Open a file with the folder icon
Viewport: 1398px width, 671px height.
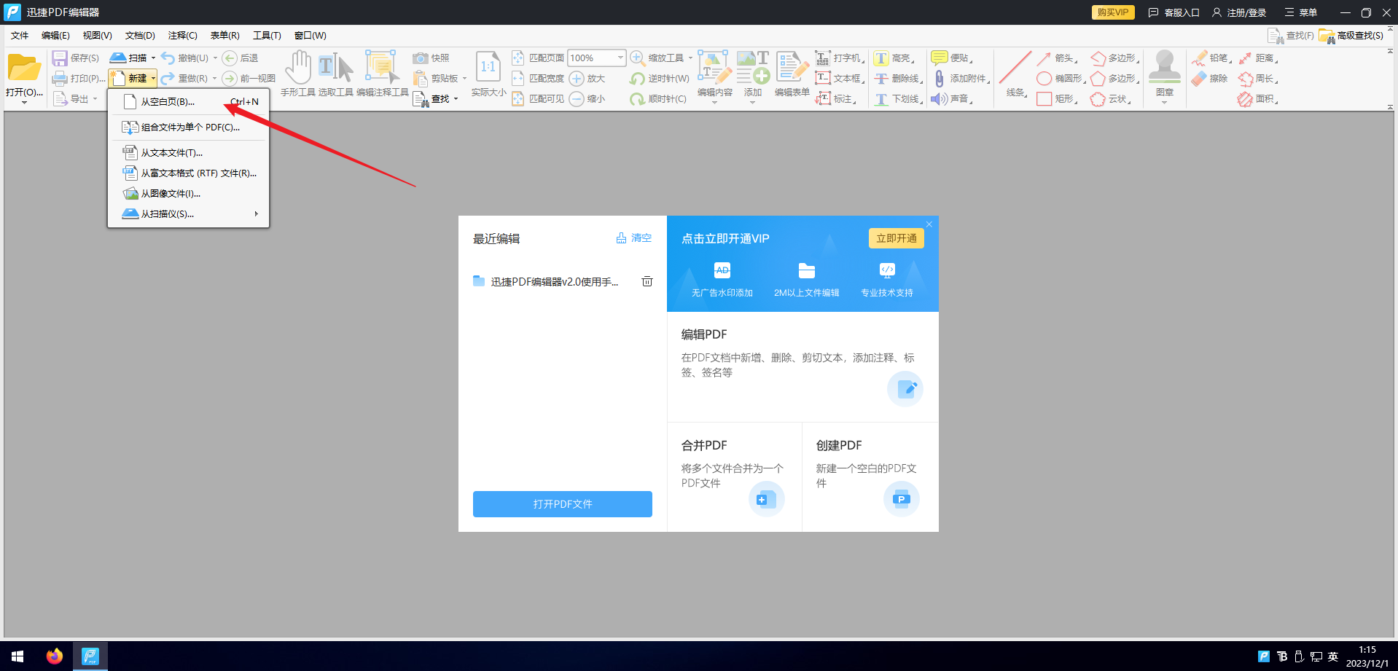(x=24, y=68)
